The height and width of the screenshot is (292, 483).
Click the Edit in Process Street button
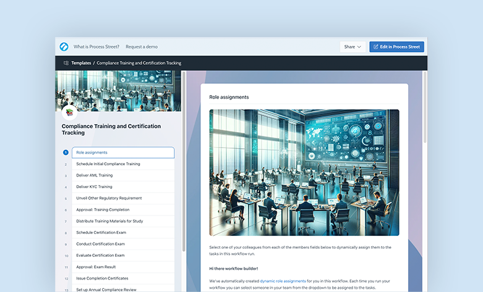[x=397, y=47]
